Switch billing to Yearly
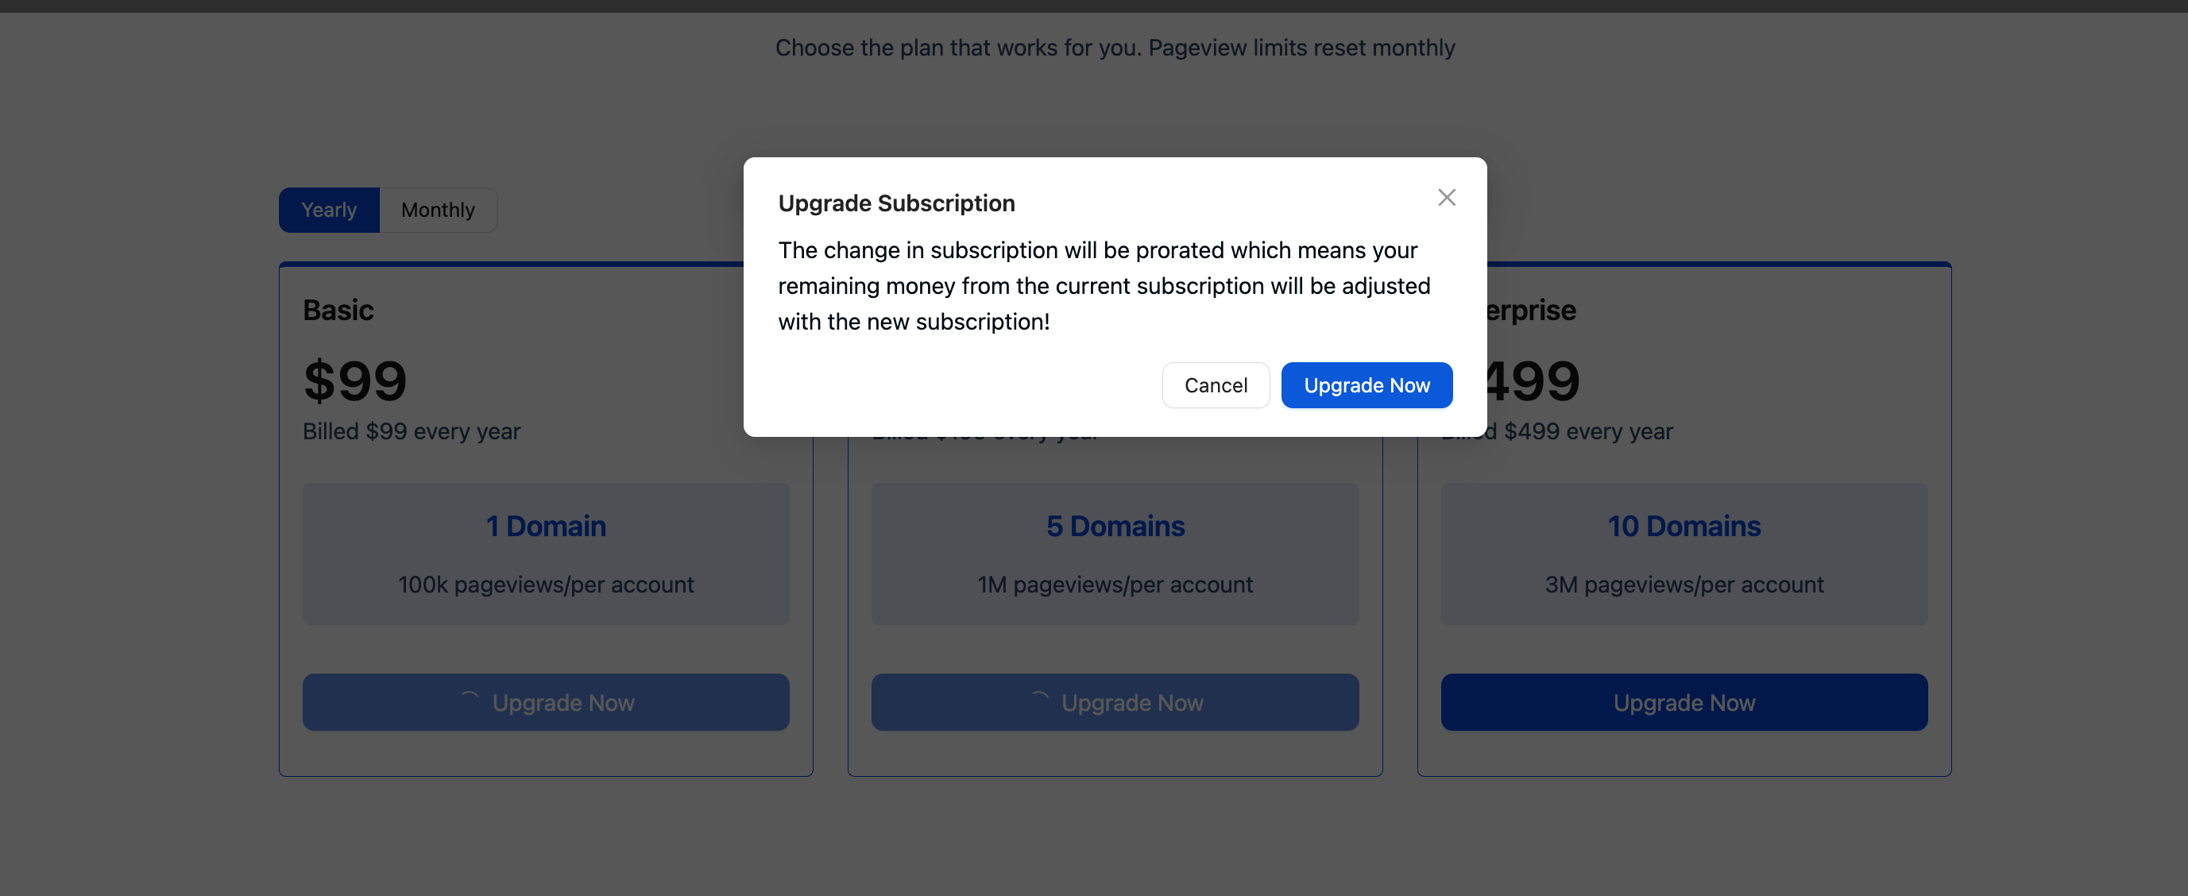2188x896 pixels. pyautogui.click(x=329, y=210)
